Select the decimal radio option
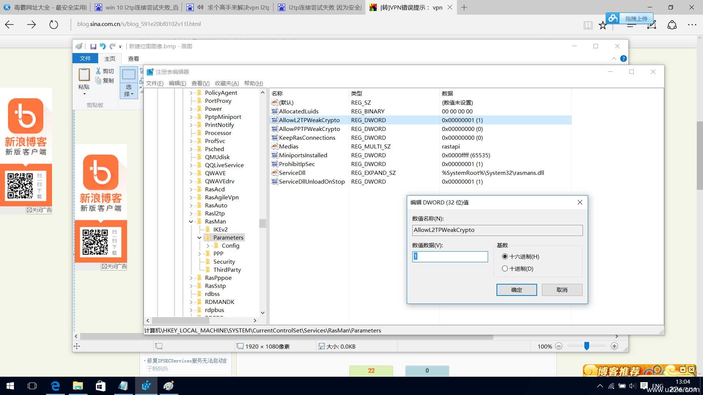Image resolution: width=703 pixels, height=395 pixels. coord(505,268)
